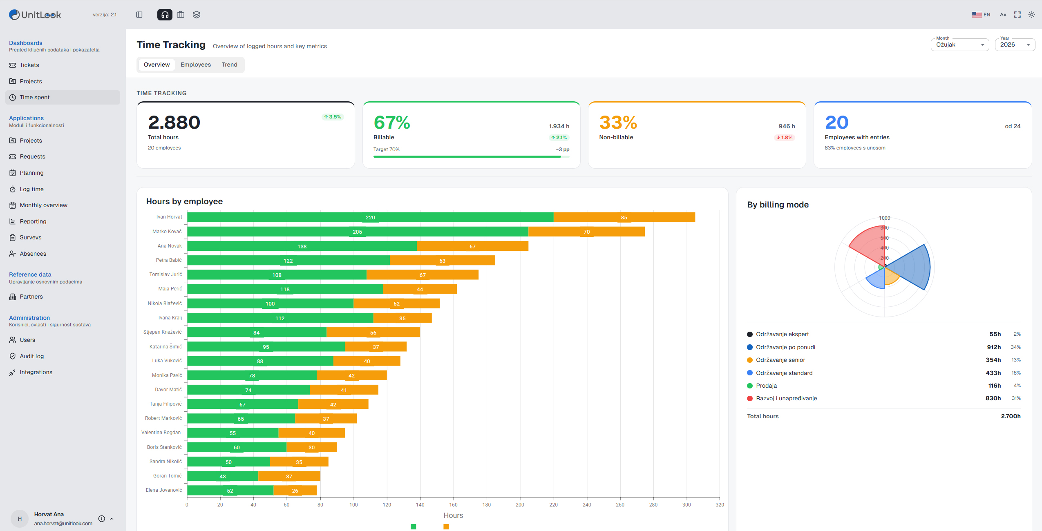The width and height of the screenshot is (1042, 531).
Task: Enter fullscreen mode with the expand icon
Action: tap(1017, 15)
